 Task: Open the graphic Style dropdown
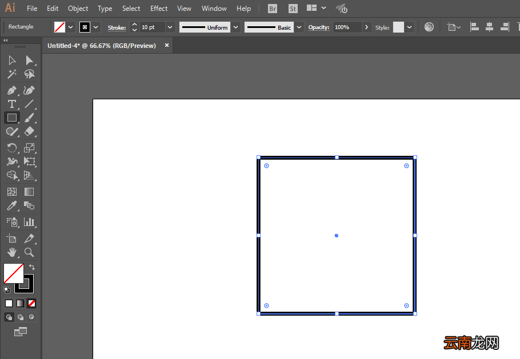410,27
